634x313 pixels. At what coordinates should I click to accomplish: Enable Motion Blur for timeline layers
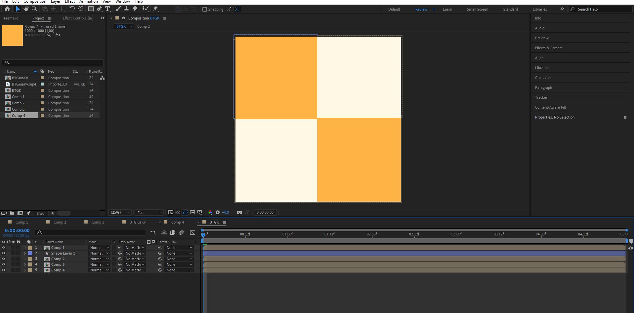(181, 232)
